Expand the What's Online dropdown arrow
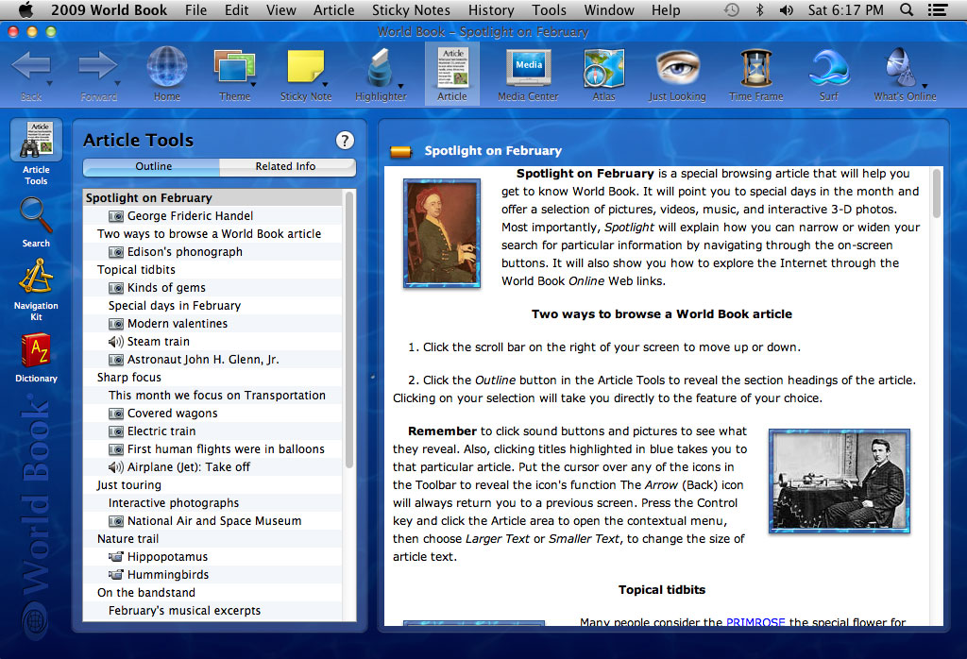This screenshot has height=659, width=967. [925, 86]
